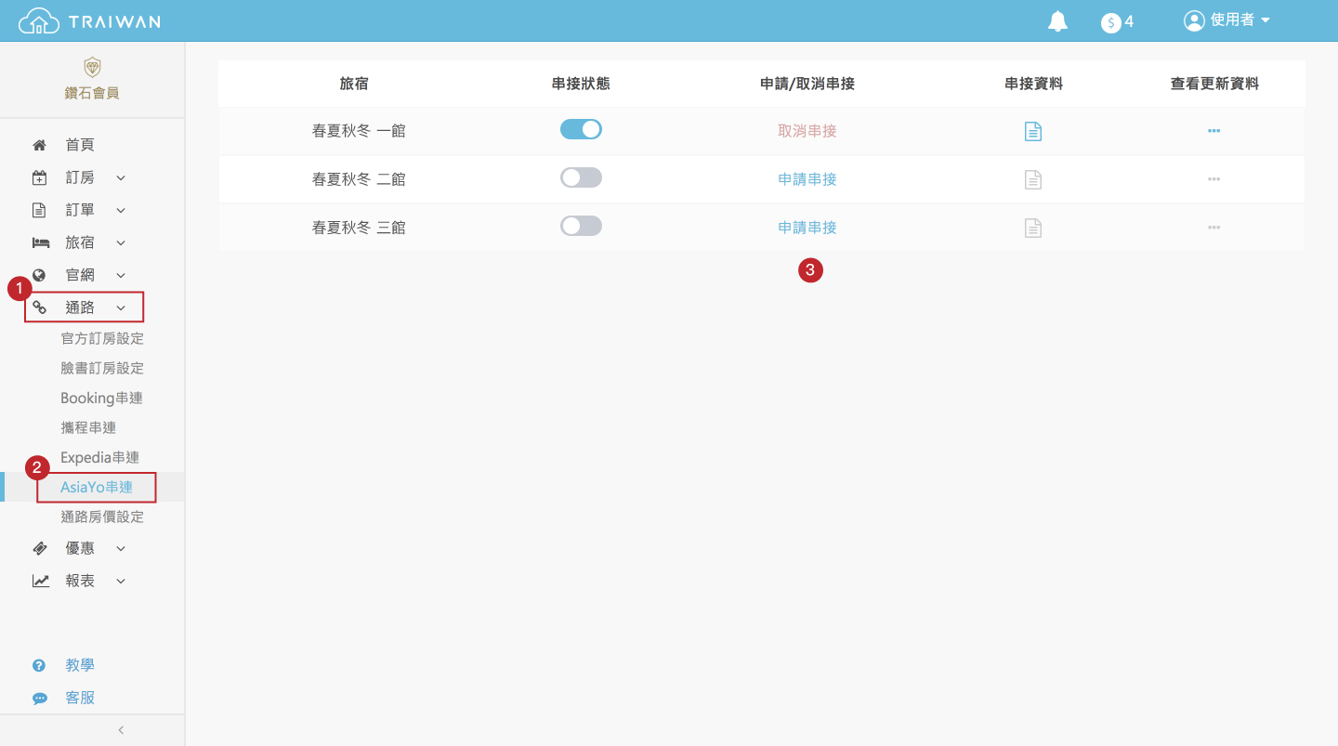Open connection data document for 春夏秋冬 一館
1338x746 pixels.
coord(1032,131)
